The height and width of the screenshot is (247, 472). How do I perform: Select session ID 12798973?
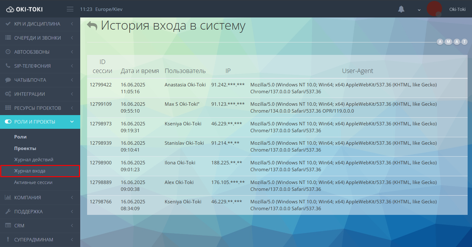click(101, 123)
